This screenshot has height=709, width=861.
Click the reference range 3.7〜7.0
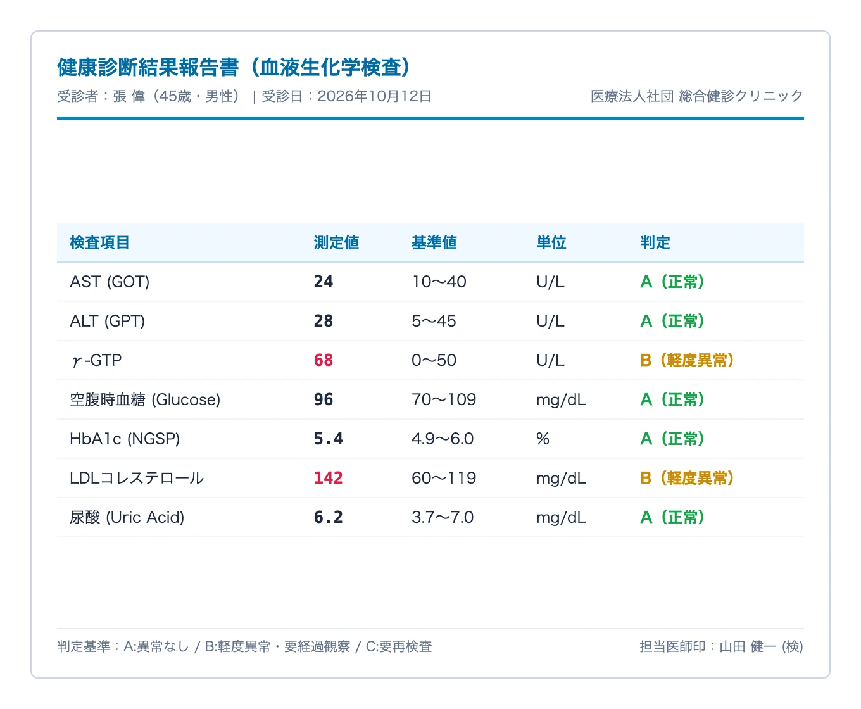(443, 517)
